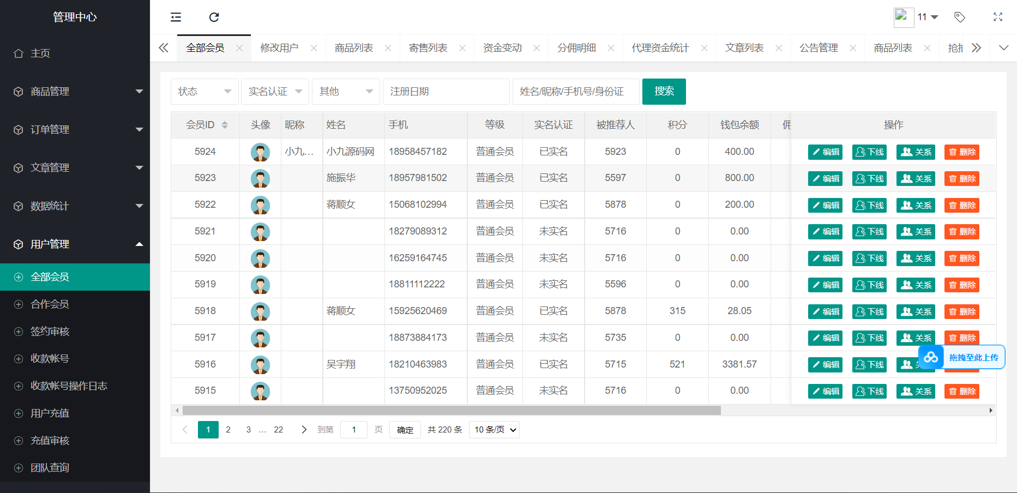Expand 数据统计 sidebar menu
Viewport: 1017px width, 493px height.
click(75, 206)
